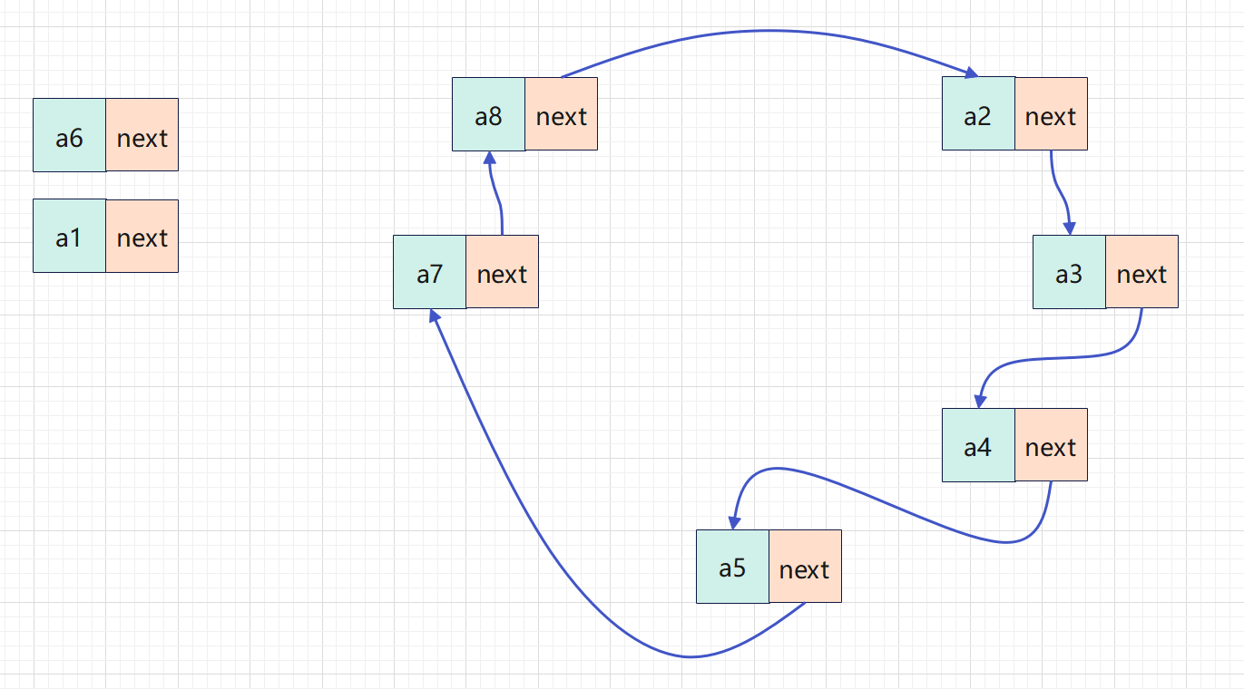Click the a7 node cell

click(x=430, y=272)
